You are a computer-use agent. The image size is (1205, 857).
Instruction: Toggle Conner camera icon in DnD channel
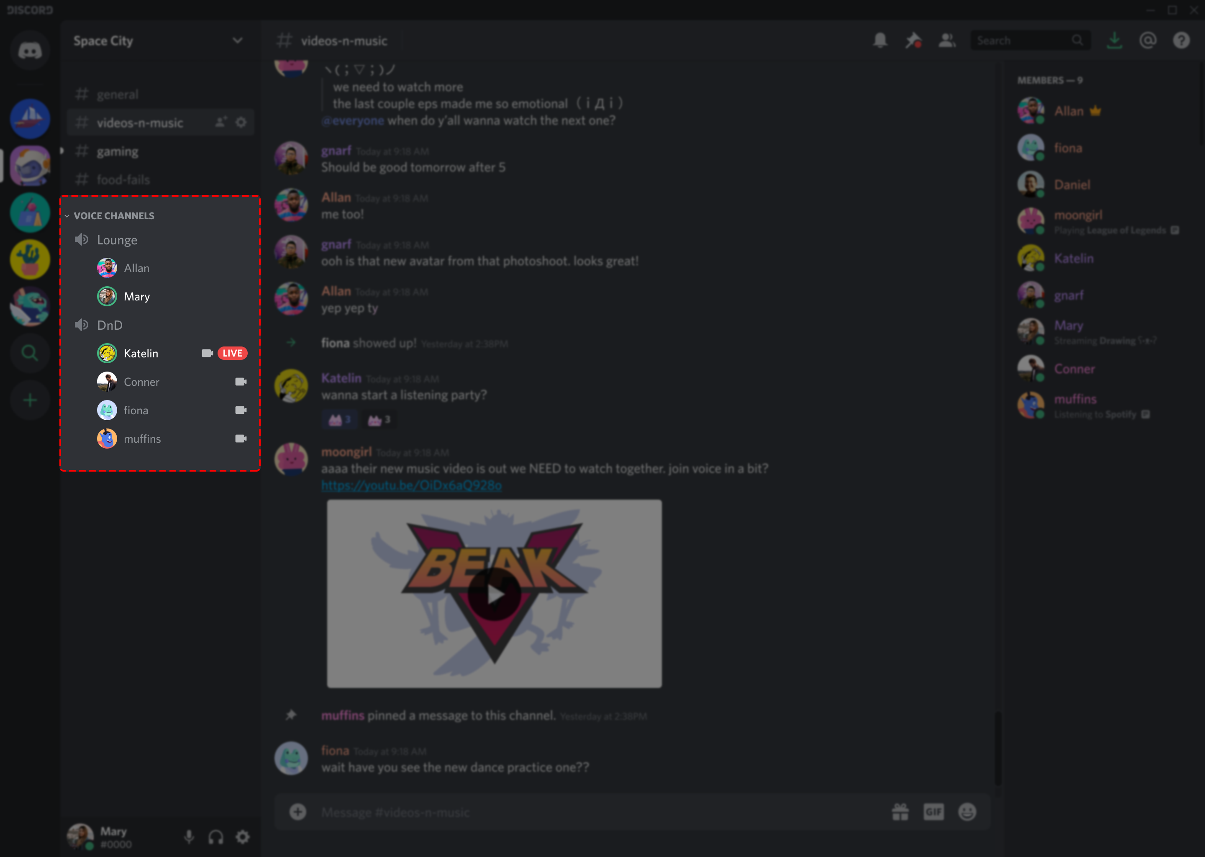[x=239, y=381]
